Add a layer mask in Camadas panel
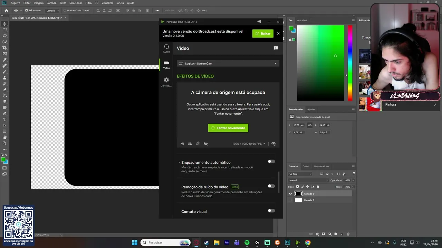Viewport: 442px width, 248px height. 323,234
